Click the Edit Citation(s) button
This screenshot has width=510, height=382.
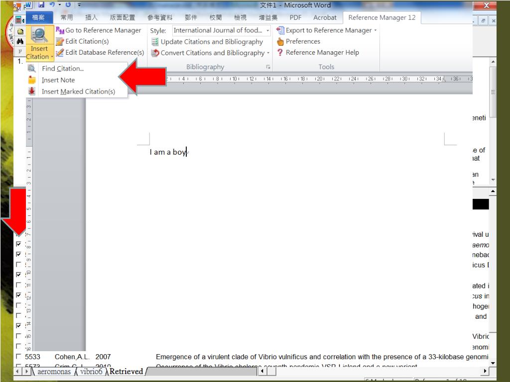pyautogui.click(x=82, y=42)
